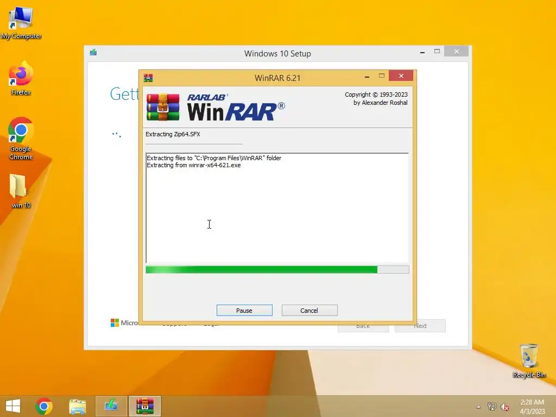
Task: Click the Microsoft logo in Setup window
Action: click(x=115, y=323)
